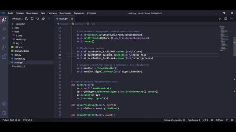Click Строка 25, столбец 26 position indicator
The height and width of the screenshot is (132, 236).
click(174, 120)
